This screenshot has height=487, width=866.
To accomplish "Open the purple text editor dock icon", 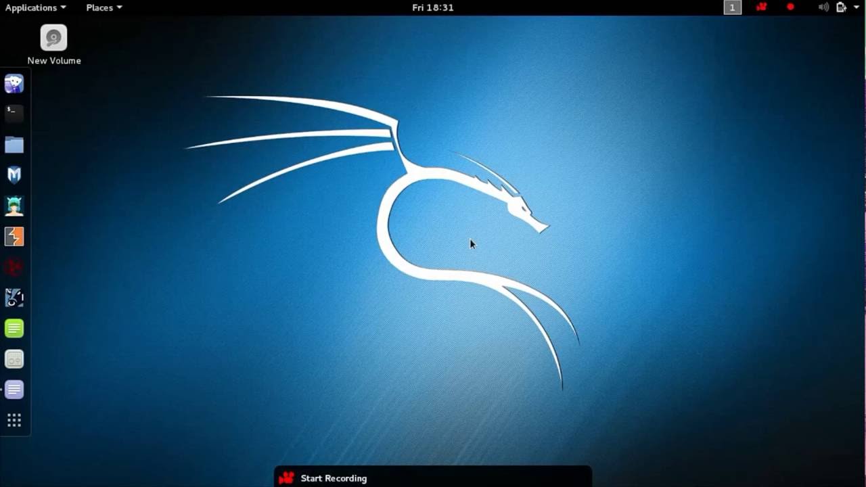I will tap(14, 390).
